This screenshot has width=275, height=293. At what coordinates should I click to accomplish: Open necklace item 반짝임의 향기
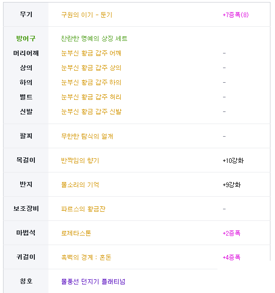[80, 160]
